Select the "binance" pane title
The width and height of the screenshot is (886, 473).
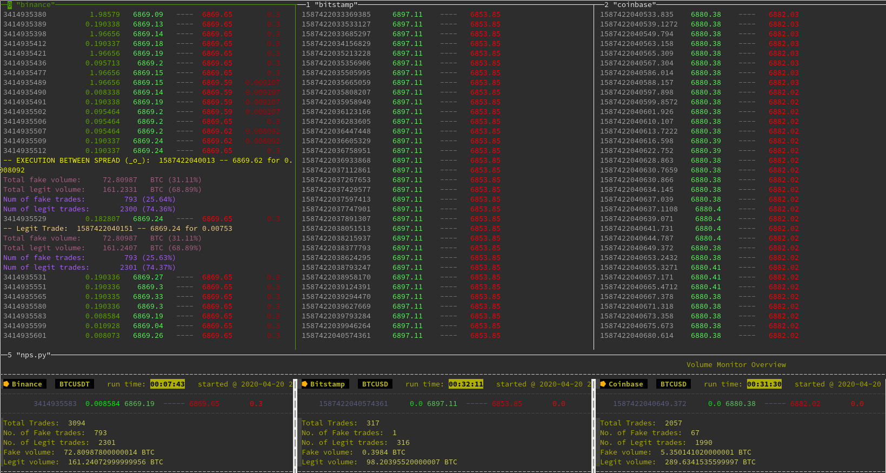(x=36, y=5)
